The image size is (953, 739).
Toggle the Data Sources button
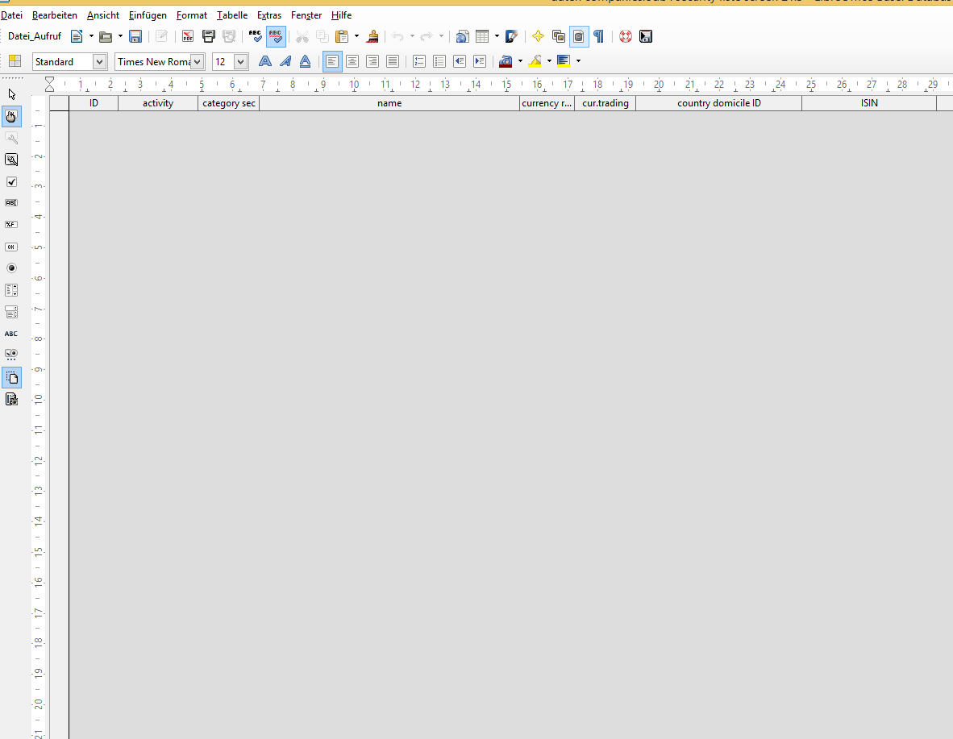[579, 36]
